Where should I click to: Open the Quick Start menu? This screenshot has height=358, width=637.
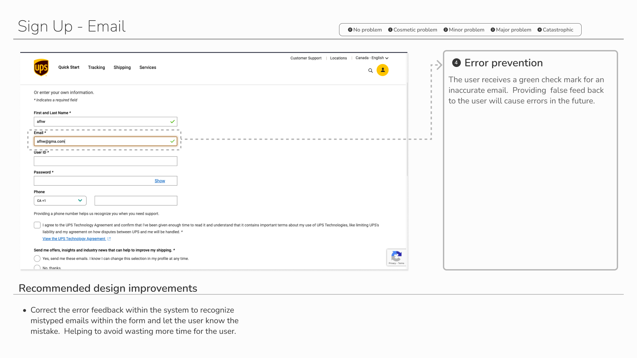click(69, 67)
